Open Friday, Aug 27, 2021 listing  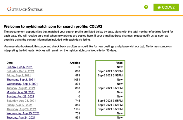pyautogui.click(x=19, y=105)
